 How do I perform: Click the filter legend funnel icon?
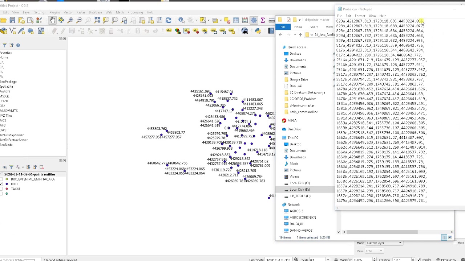click(11, 167)
